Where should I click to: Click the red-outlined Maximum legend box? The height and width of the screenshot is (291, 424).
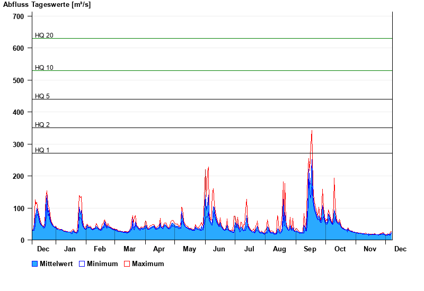[127, 263]
